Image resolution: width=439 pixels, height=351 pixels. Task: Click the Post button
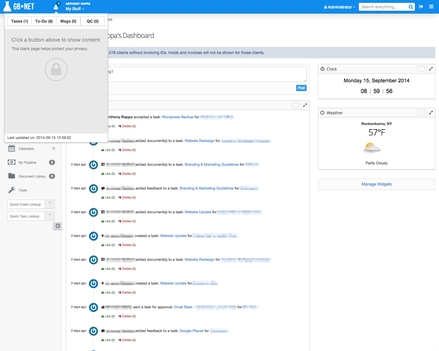tap(301, 88)
